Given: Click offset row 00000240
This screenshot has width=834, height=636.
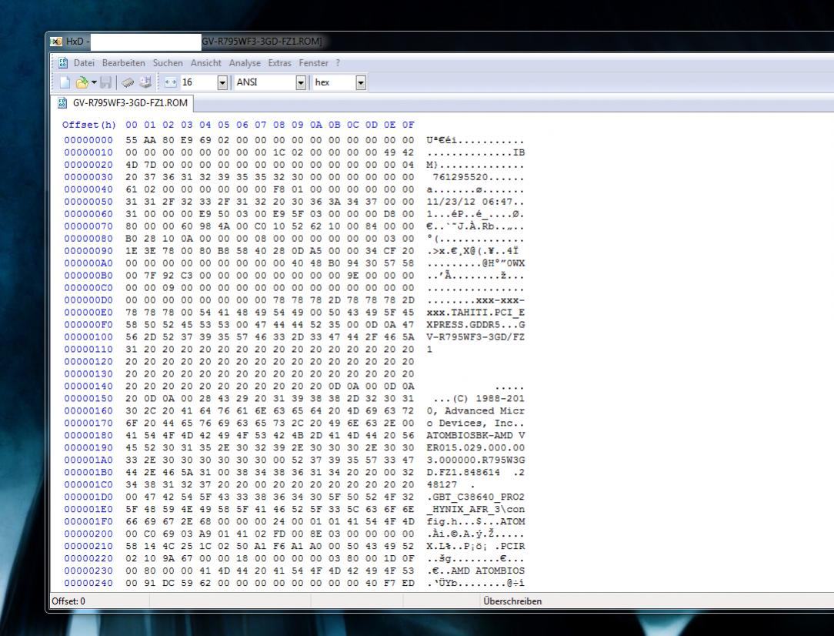Looking at the screenshot, I should coord(88,583).
